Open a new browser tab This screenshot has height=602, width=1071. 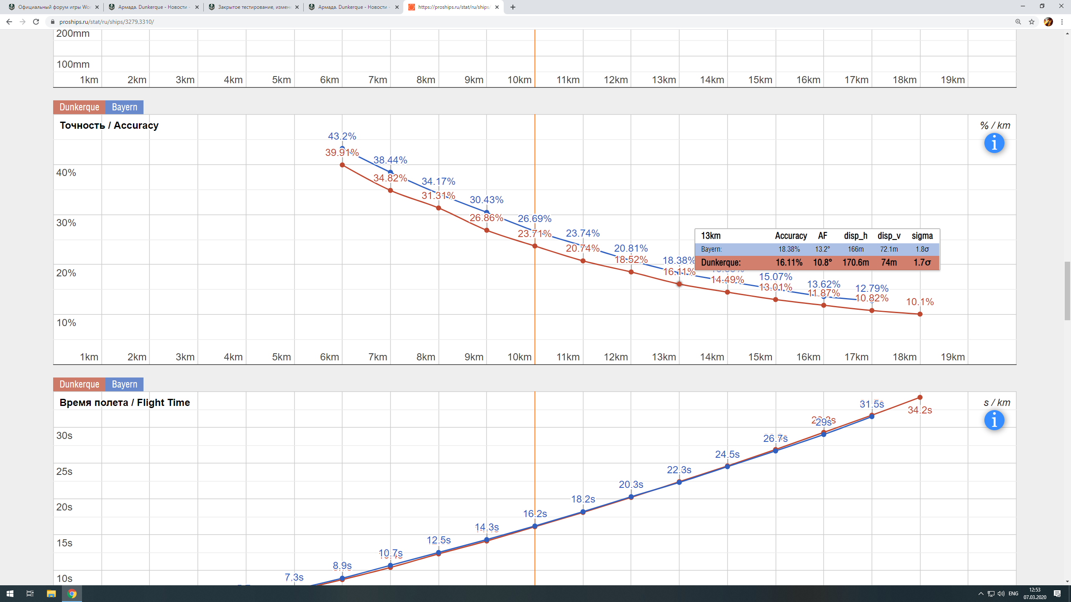513,7
